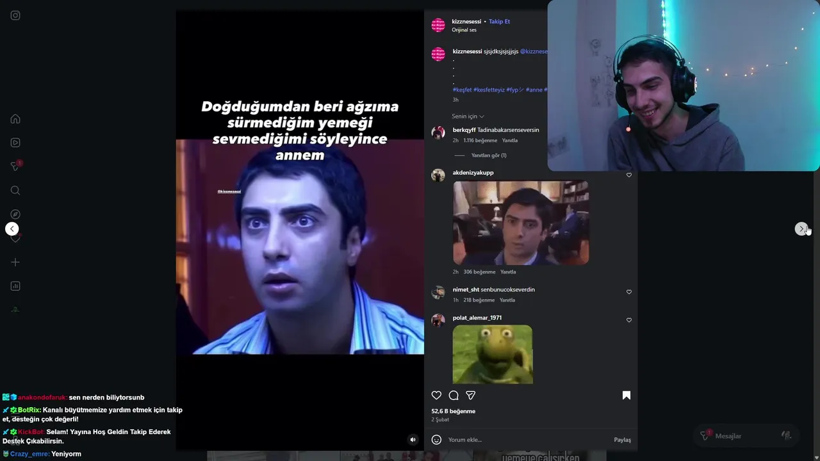Pause the reel video of surprised man
This screenshot has width=820, height=461.
pyautogui.click(x=300, y=230)
